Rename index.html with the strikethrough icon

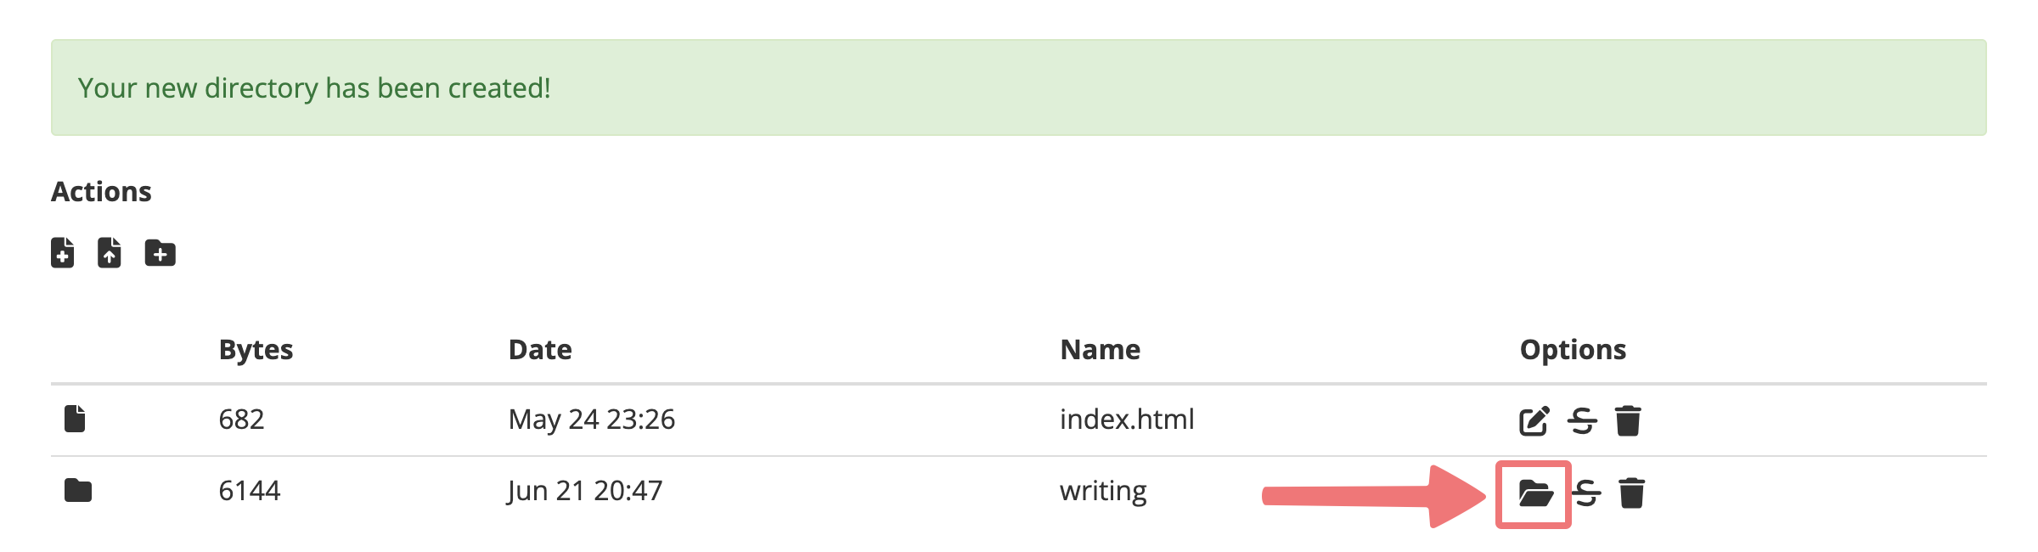(1582, 420)
